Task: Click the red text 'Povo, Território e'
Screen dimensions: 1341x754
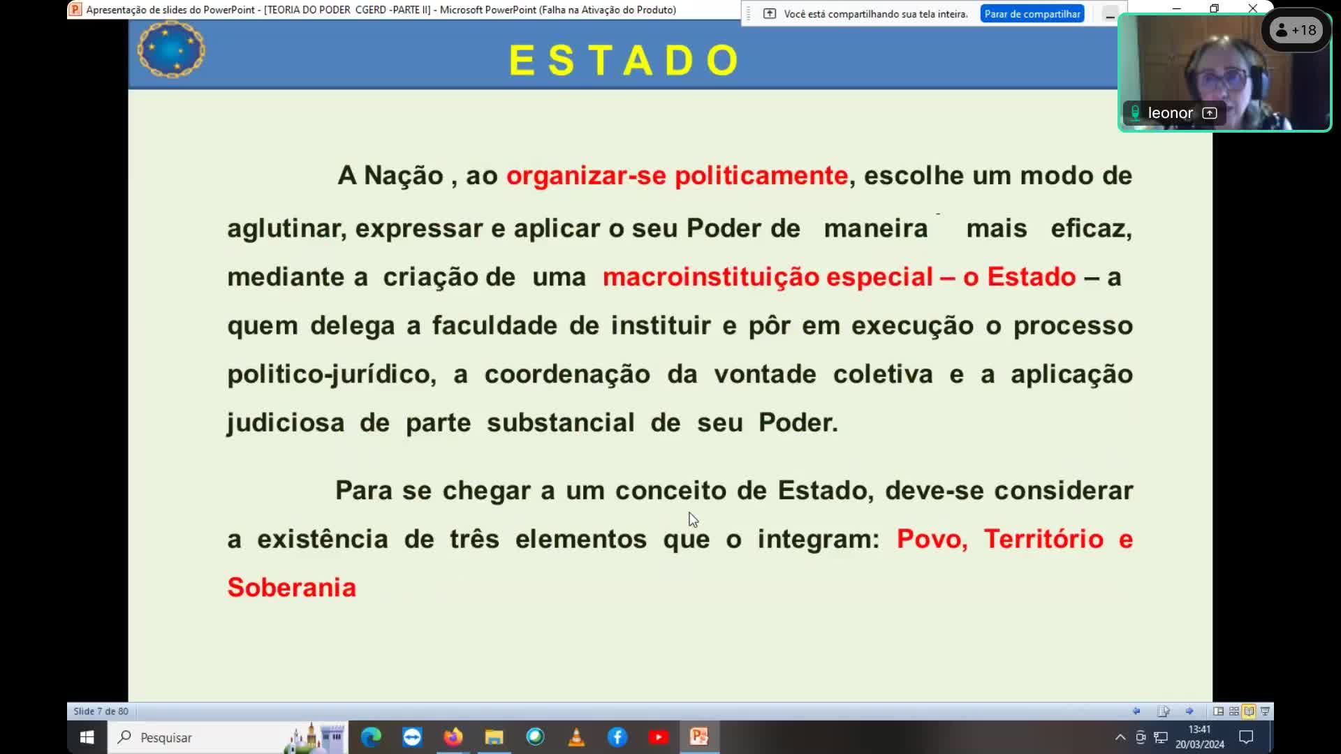Action: click(1015, 539)
